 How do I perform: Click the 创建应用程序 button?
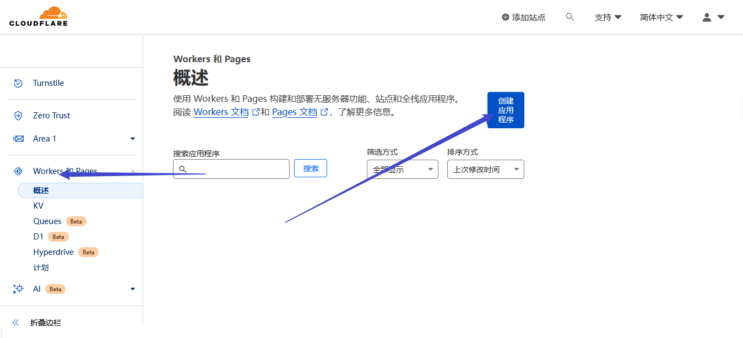(x=505, y=110)
